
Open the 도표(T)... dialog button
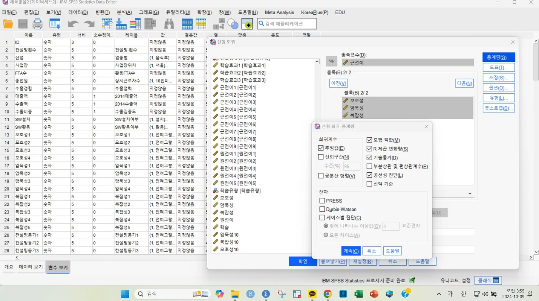[x=498, y=68]
